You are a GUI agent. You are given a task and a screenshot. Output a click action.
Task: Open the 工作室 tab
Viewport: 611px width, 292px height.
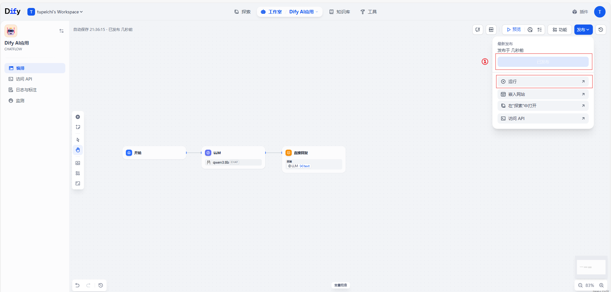coord(271,12)
